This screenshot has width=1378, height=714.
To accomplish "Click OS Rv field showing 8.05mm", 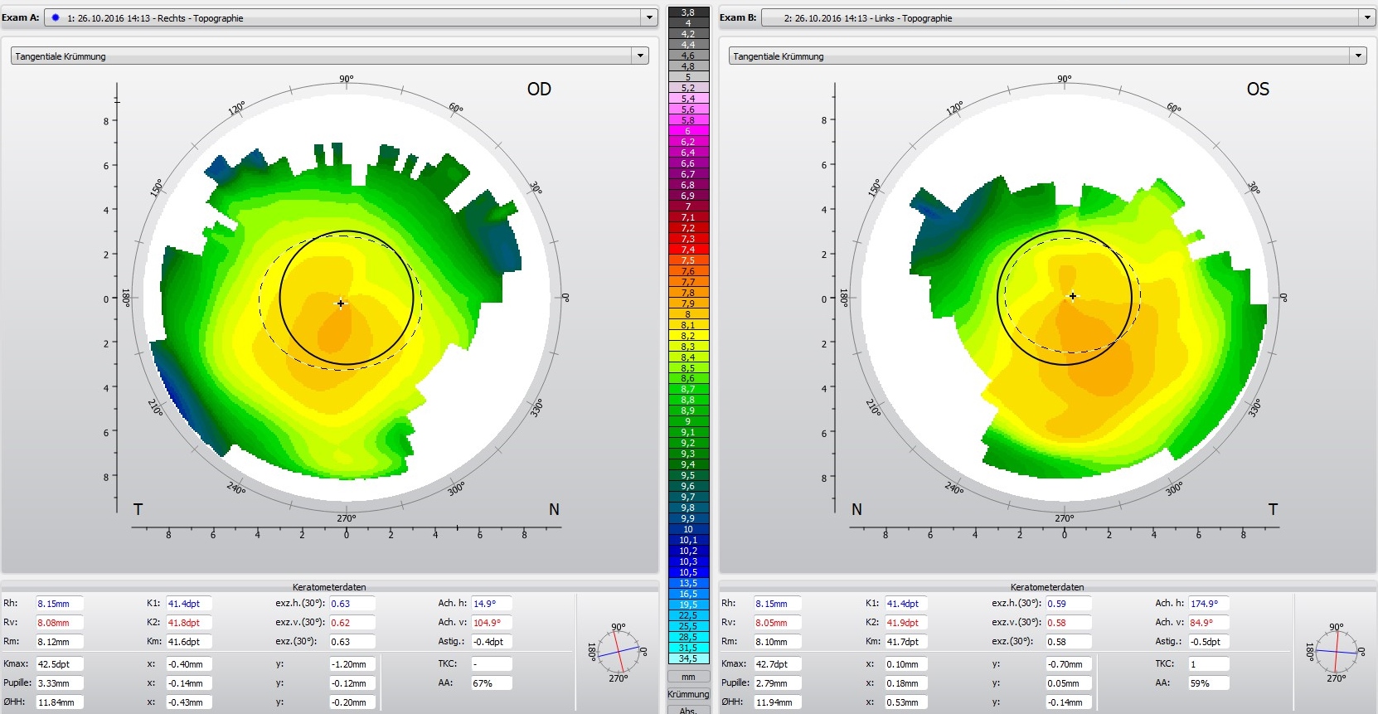I will [777, 623].
